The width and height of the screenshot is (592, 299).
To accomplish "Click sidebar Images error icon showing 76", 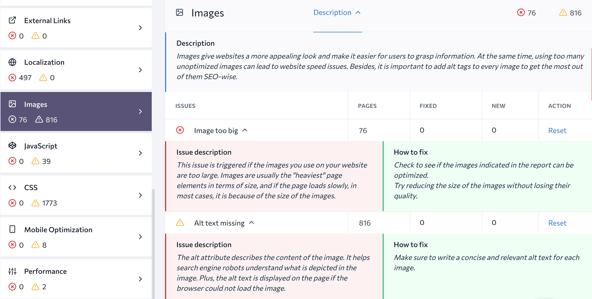I will (x=12, y=119).
